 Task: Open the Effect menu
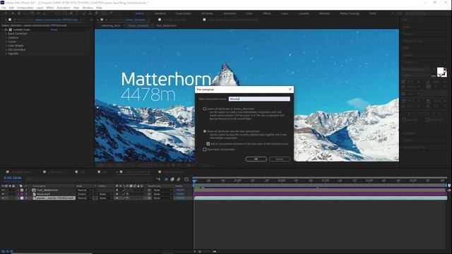(50, 8)
